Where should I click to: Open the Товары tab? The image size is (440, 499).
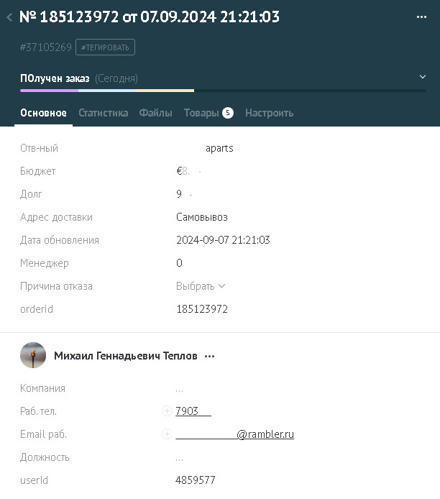201,113
